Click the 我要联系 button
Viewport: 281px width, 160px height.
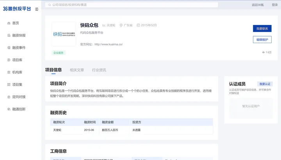click(262, 28)
